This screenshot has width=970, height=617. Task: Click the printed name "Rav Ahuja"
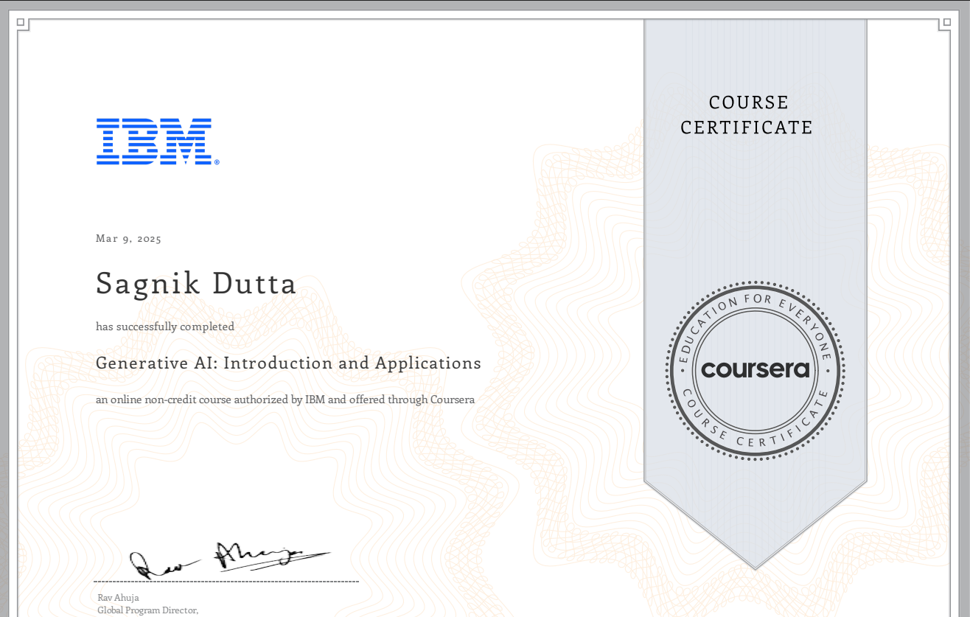(118, 598)
